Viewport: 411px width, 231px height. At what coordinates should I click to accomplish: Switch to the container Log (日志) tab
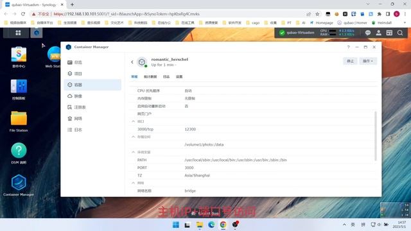point(166,77)
